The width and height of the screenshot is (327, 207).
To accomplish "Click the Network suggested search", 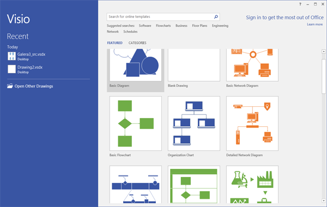I will 113,32.
